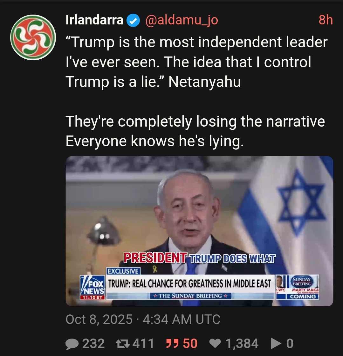This screenshot has height=356, width=343.
Task: Open the Irlandarra profile avatar
Action: 33,37
